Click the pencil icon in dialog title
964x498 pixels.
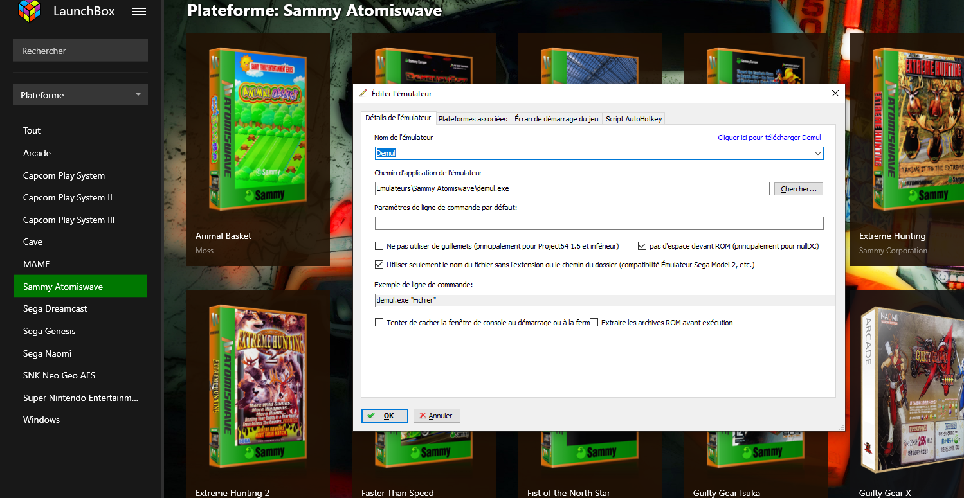(x=363, y=93)
